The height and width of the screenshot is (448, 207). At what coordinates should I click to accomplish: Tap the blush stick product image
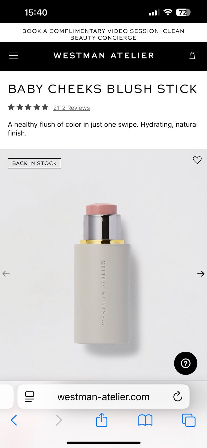pos(102,274)
